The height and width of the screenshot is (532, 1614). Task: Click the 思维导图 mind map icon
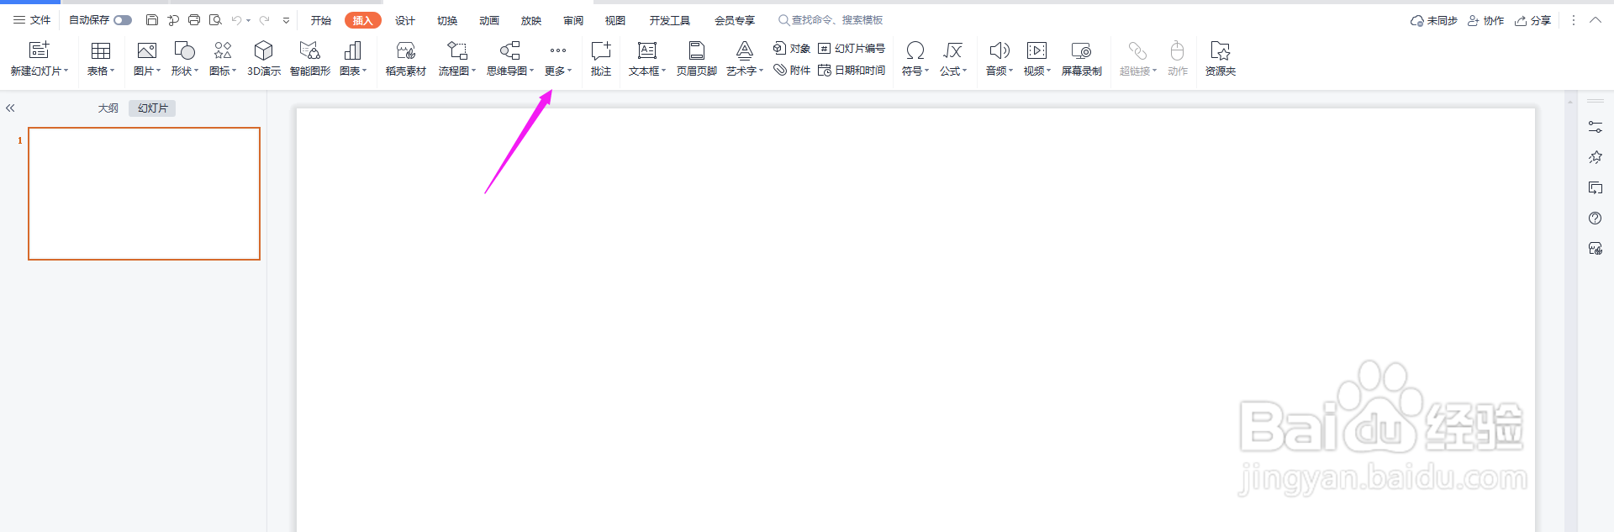tap(510, 50)
